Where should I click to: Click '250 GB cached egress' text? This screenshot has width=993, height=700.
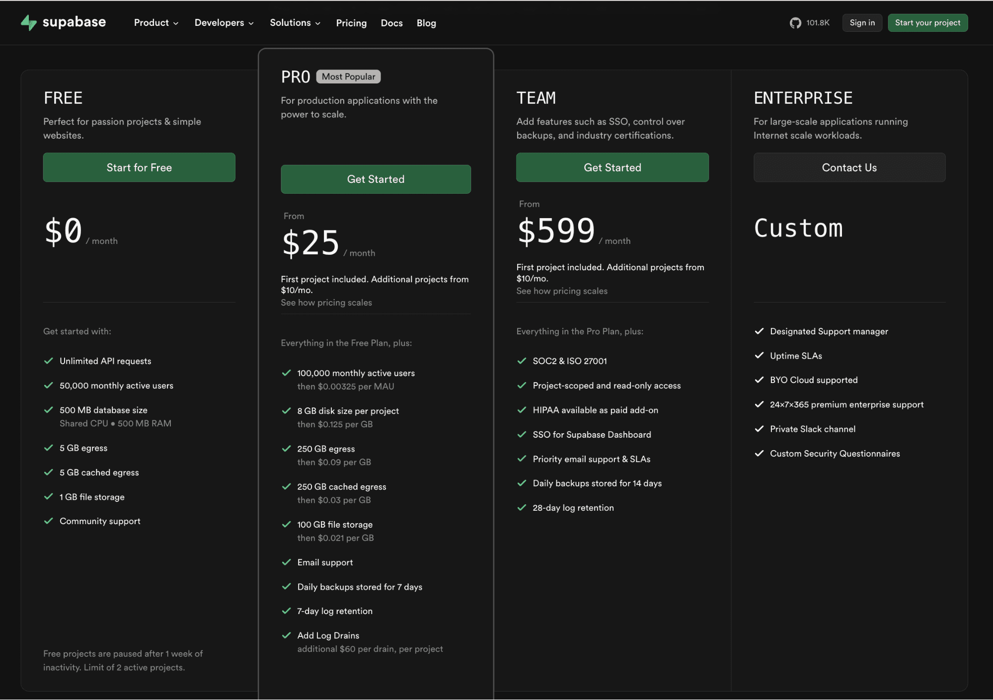tap(342, 487)
